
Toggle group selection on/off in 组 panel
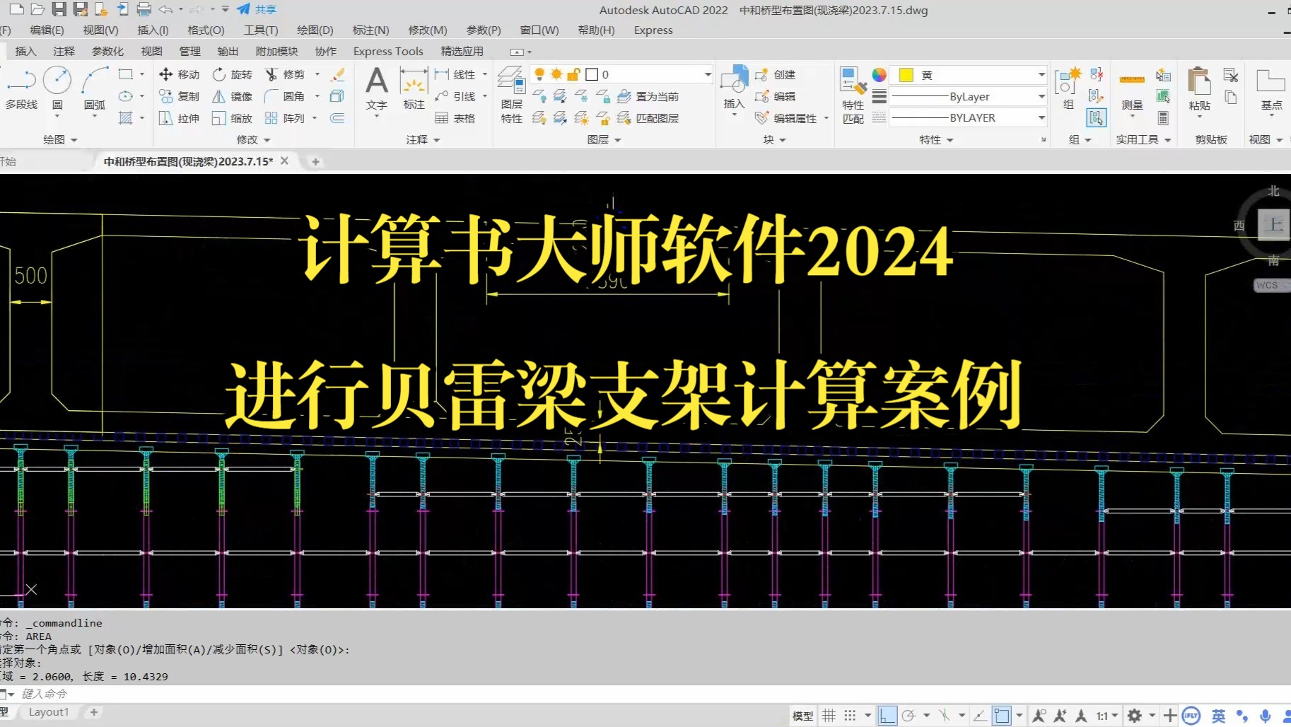[1097, 117]
